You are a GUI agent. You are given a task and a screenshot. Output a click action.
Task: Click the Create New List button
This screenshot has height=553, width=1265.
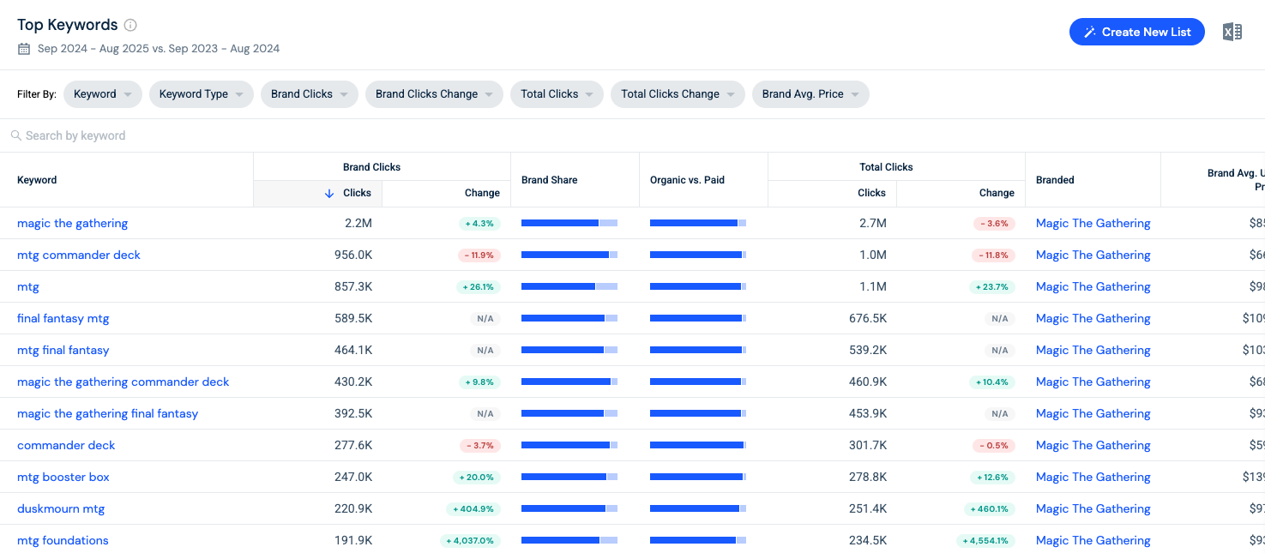tap(1137, 32)
